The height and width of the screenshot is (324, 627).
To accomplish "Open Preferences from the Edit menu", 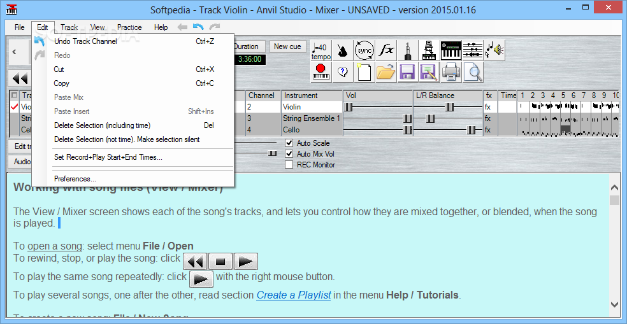I will (133, 179).
